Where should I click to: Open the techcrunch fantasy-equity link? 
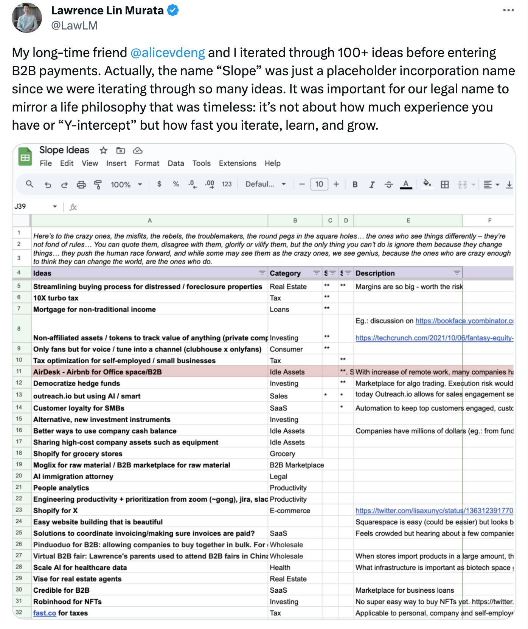click(434, 338)
